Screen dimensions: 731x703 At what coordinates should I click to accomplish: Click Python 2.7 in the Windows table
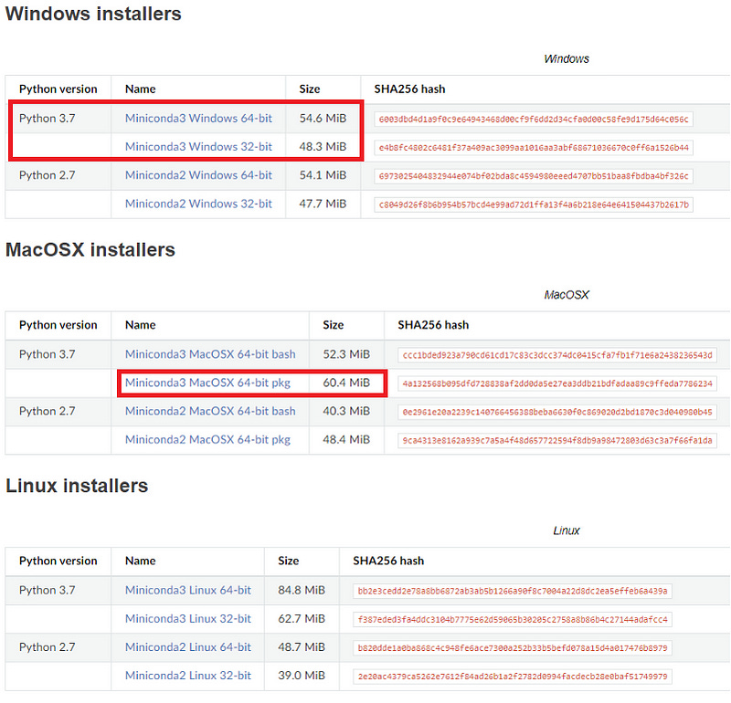(x=48, y=175)
